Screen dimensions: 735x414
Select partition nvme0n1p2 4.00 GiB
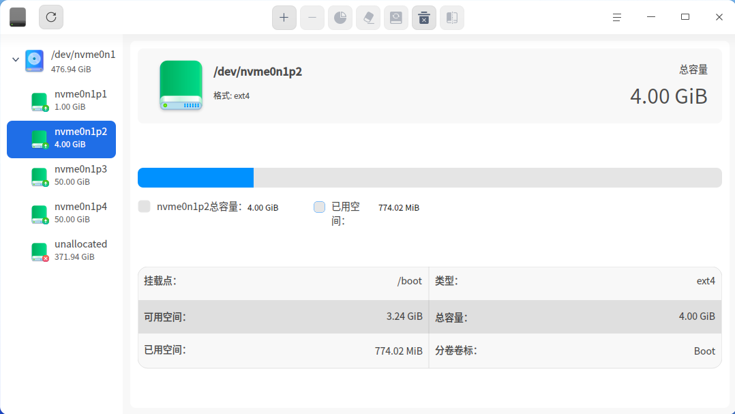(x=61, y=139)
